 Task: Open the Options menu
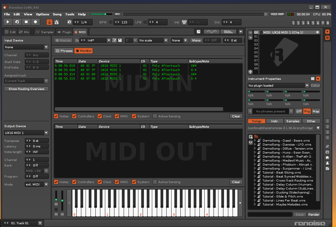[x=42, y=14]
